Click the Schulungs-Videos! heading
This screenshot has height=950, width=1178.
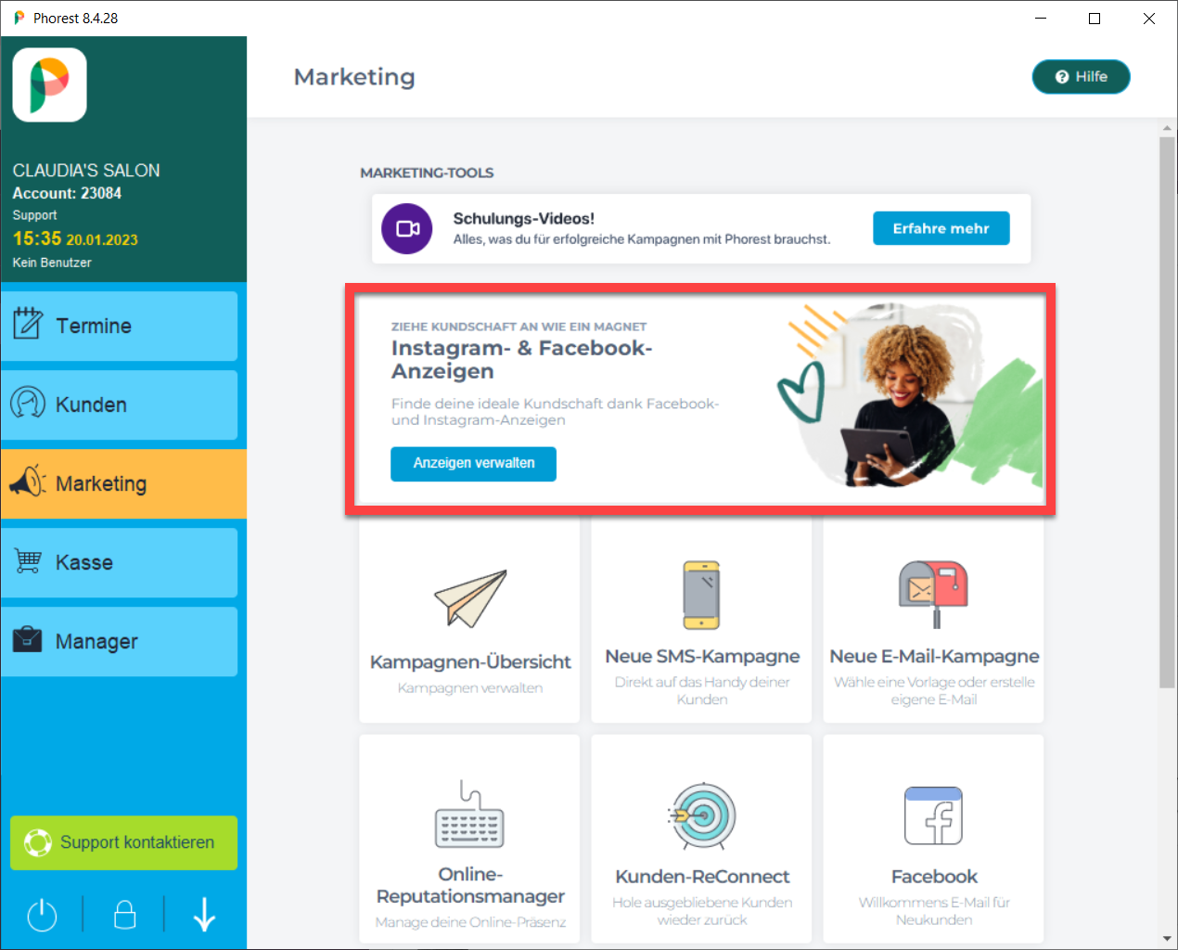point(523,219)
